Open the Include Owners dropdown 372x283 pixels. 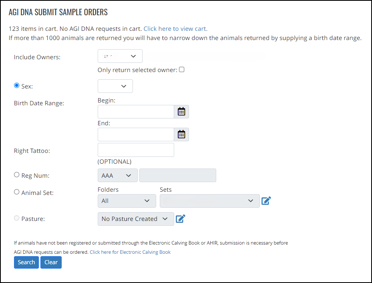[120, 56]
